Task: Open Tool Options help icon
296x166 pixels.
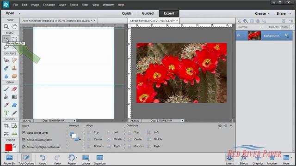Action: coord(220,125)
